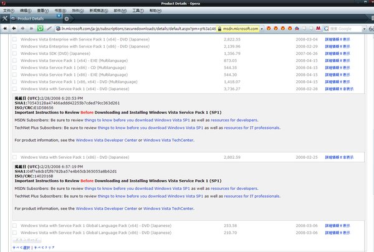Check Vista Service Pack 1 (x64) EXE
This screenshot has width=374, height=252.
point(14,60)
